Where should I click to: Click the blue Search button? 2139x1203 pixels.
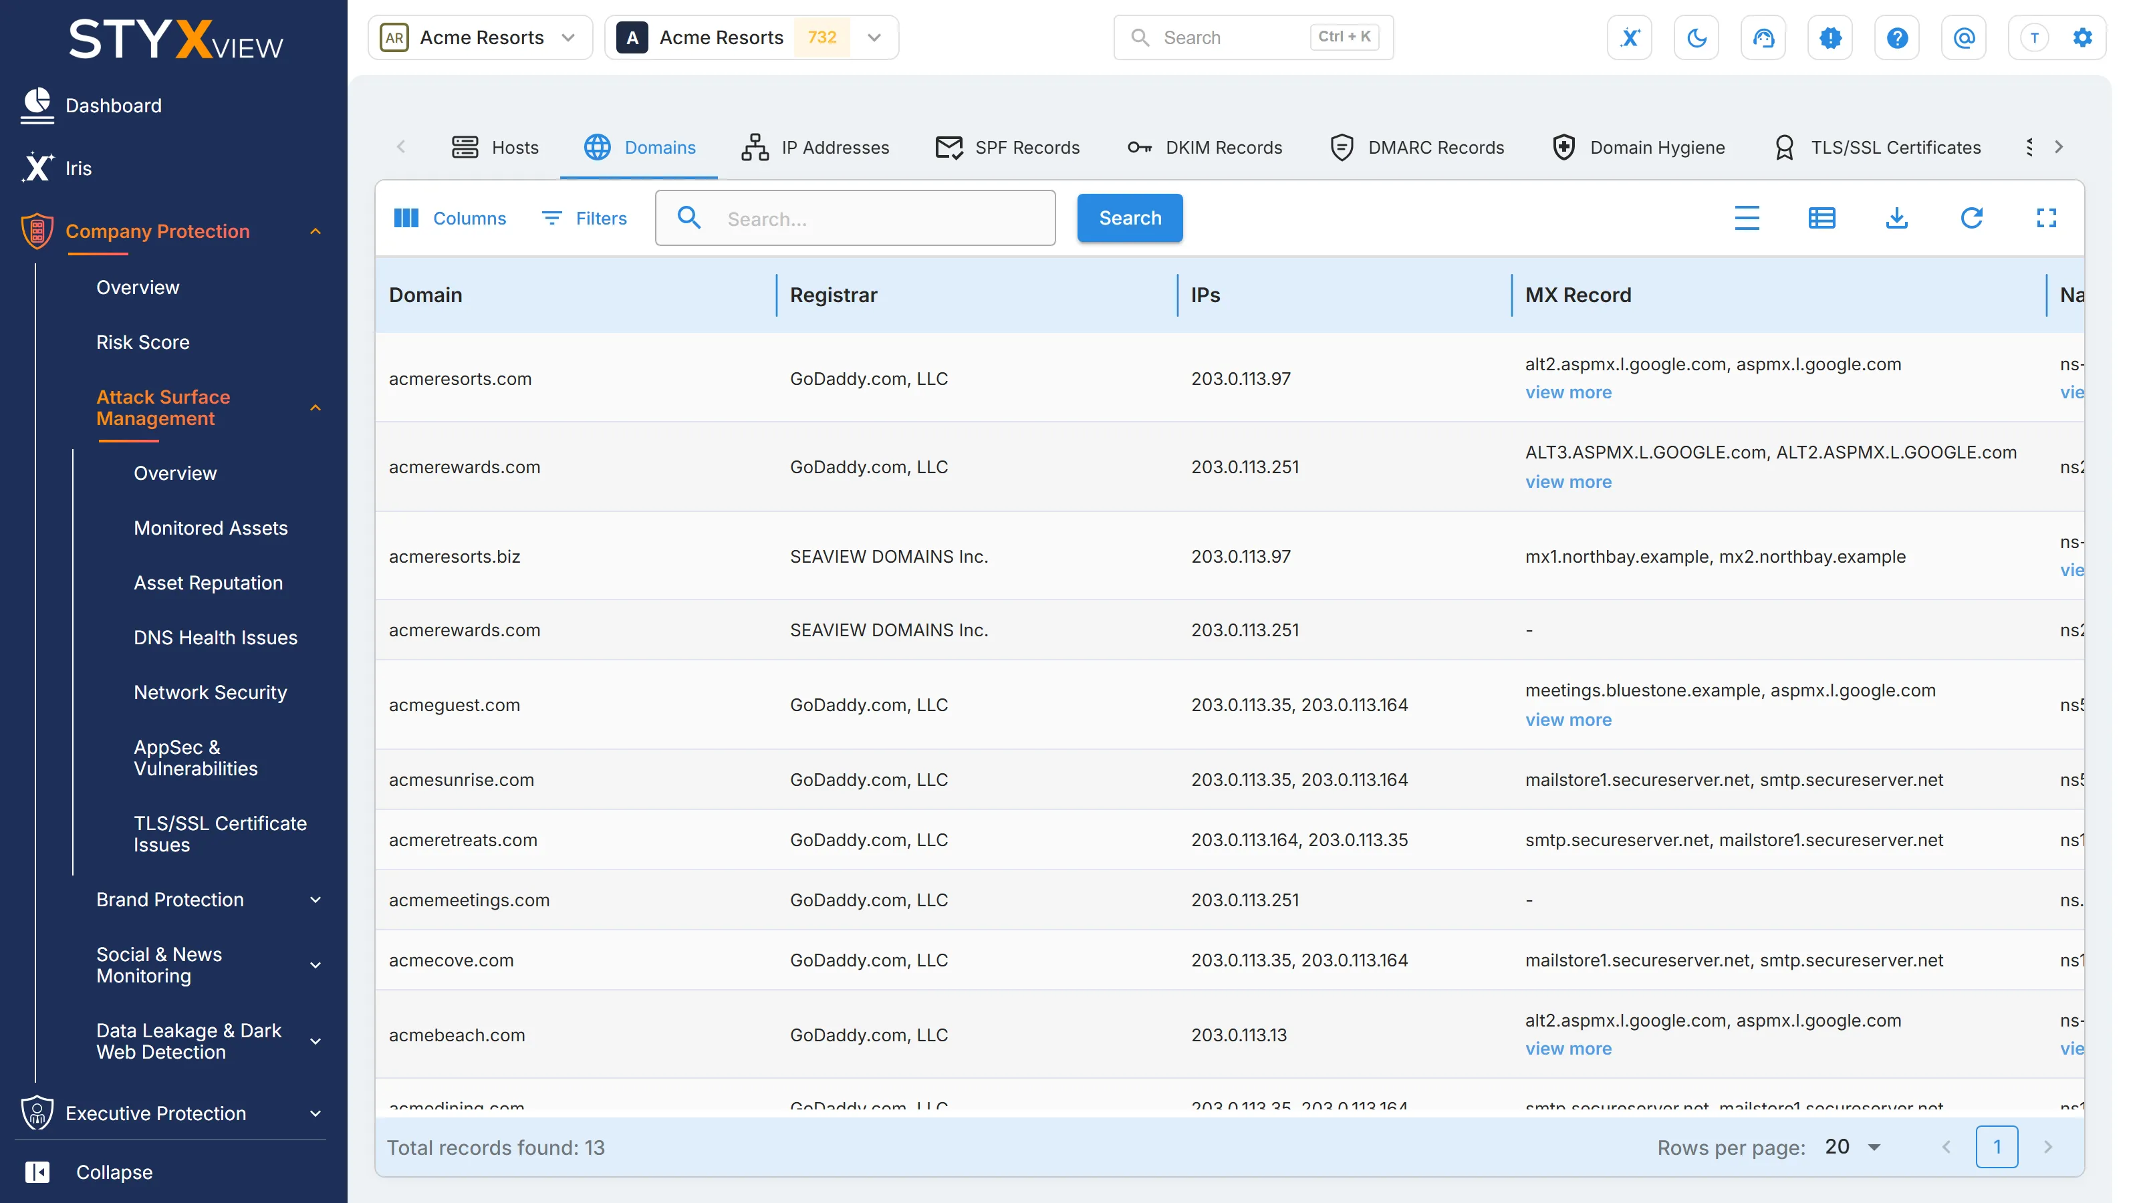coord(1129,217)
